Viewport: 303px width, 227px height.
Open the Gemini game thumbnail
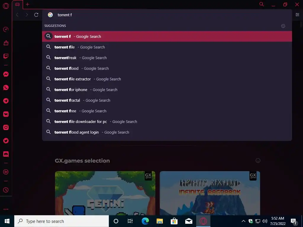(105, 193)
